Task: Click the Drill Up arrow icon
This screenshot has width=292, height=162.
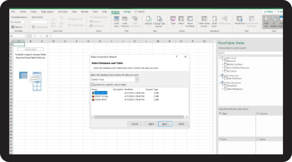Action: (61, 19)
